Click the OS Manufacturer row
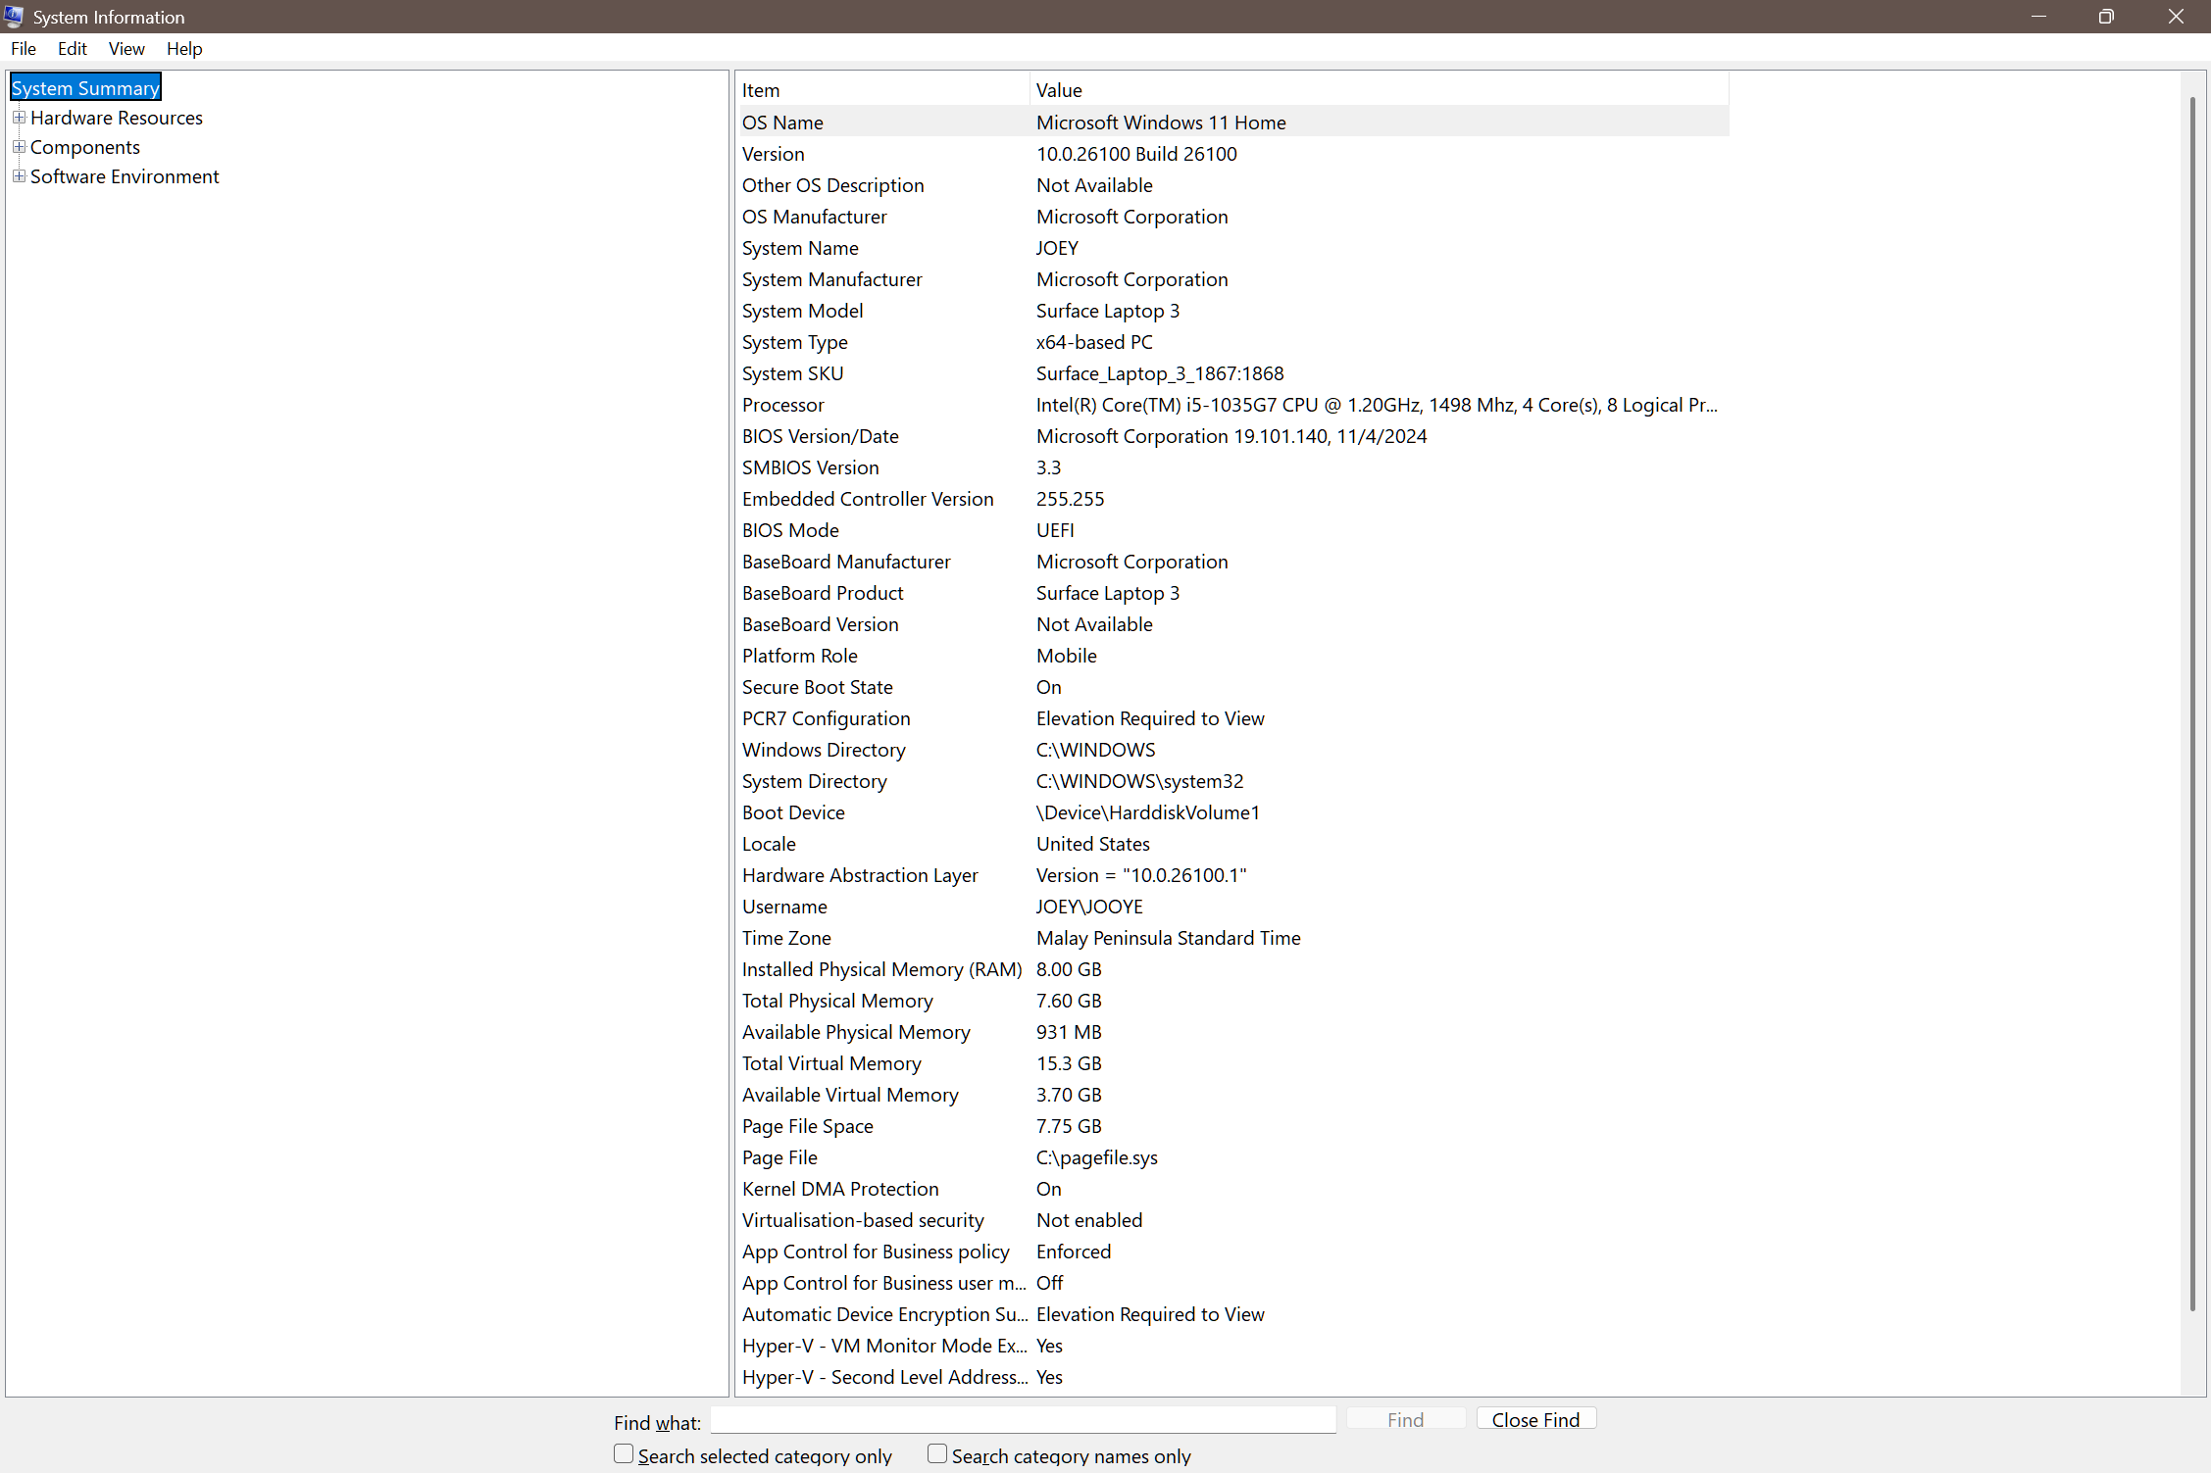The height and width of the screenshot is (1473, 2211). click(x=1232, y=217)
